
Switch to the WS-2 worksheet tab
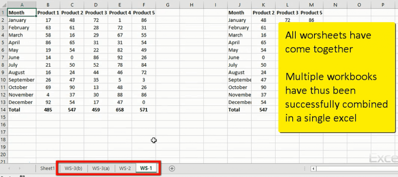125,168
